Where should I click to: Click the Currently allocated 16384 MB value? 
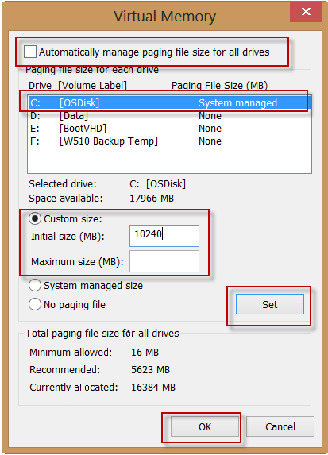(153, 387)
